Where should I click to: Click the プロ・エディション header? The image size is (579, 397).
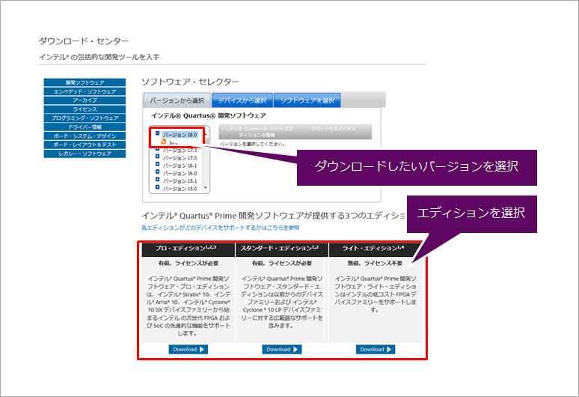coord(189,249)
